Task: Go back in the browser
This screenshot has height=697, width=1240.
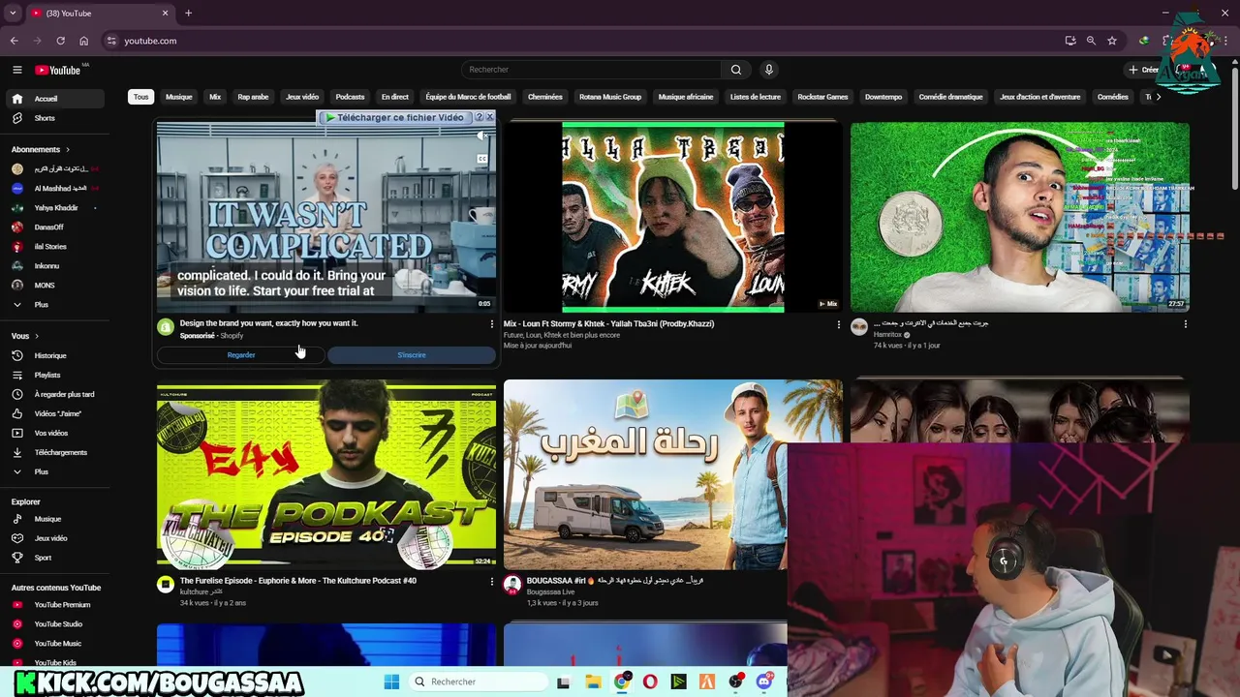Action: 14,41
